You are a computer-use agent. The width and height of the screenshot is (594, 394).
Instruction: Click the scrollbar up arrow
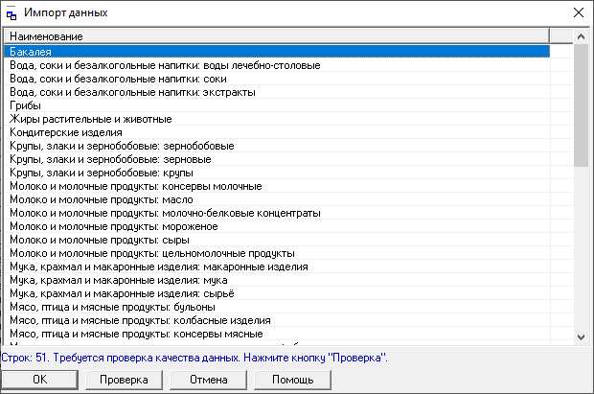pyautogui.click(x=580, y=36)
